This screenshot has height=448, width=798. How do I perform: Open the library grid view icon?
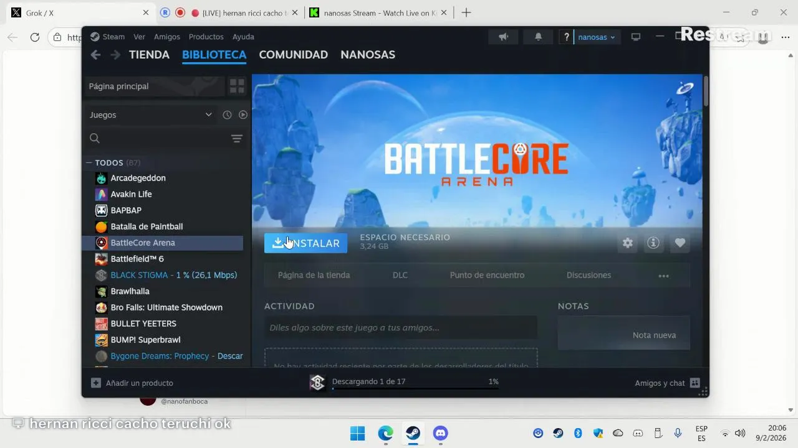coord(237,86)
